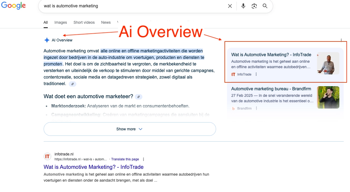Viewport: 350px width, 192px height.
Task: Open the AI Overview three-dot menu
Action: pyautogui.click(x=341, y=40)
